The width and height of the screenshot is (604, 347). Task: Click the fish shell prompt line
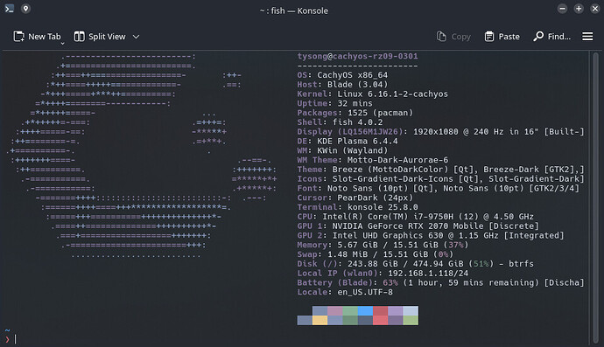11,339
